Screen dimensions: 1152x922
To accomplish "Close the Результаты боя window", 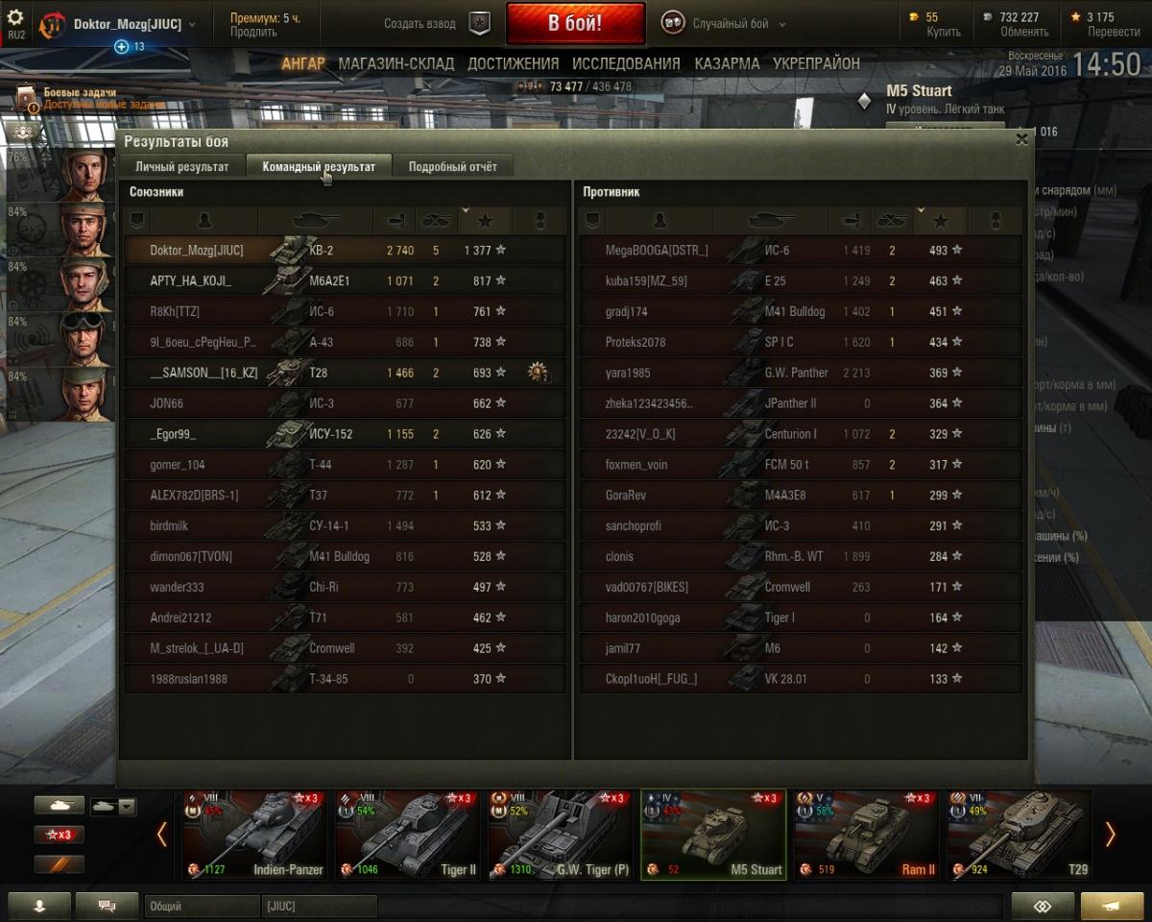I will (x=1021, y=139).
